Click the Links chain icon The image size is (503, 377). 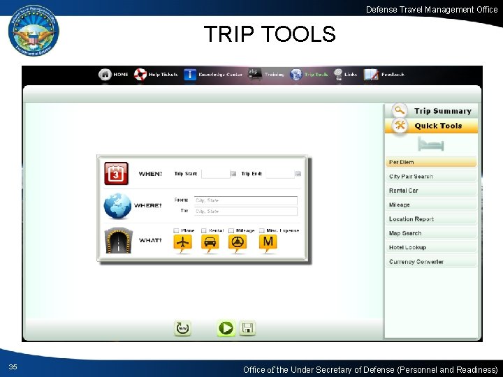pos(338,75)
